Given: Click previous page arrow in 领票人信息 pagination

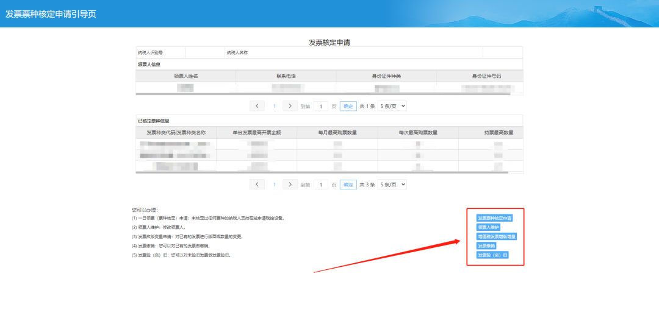Looking at the screenshot, I should click(257, 106).
